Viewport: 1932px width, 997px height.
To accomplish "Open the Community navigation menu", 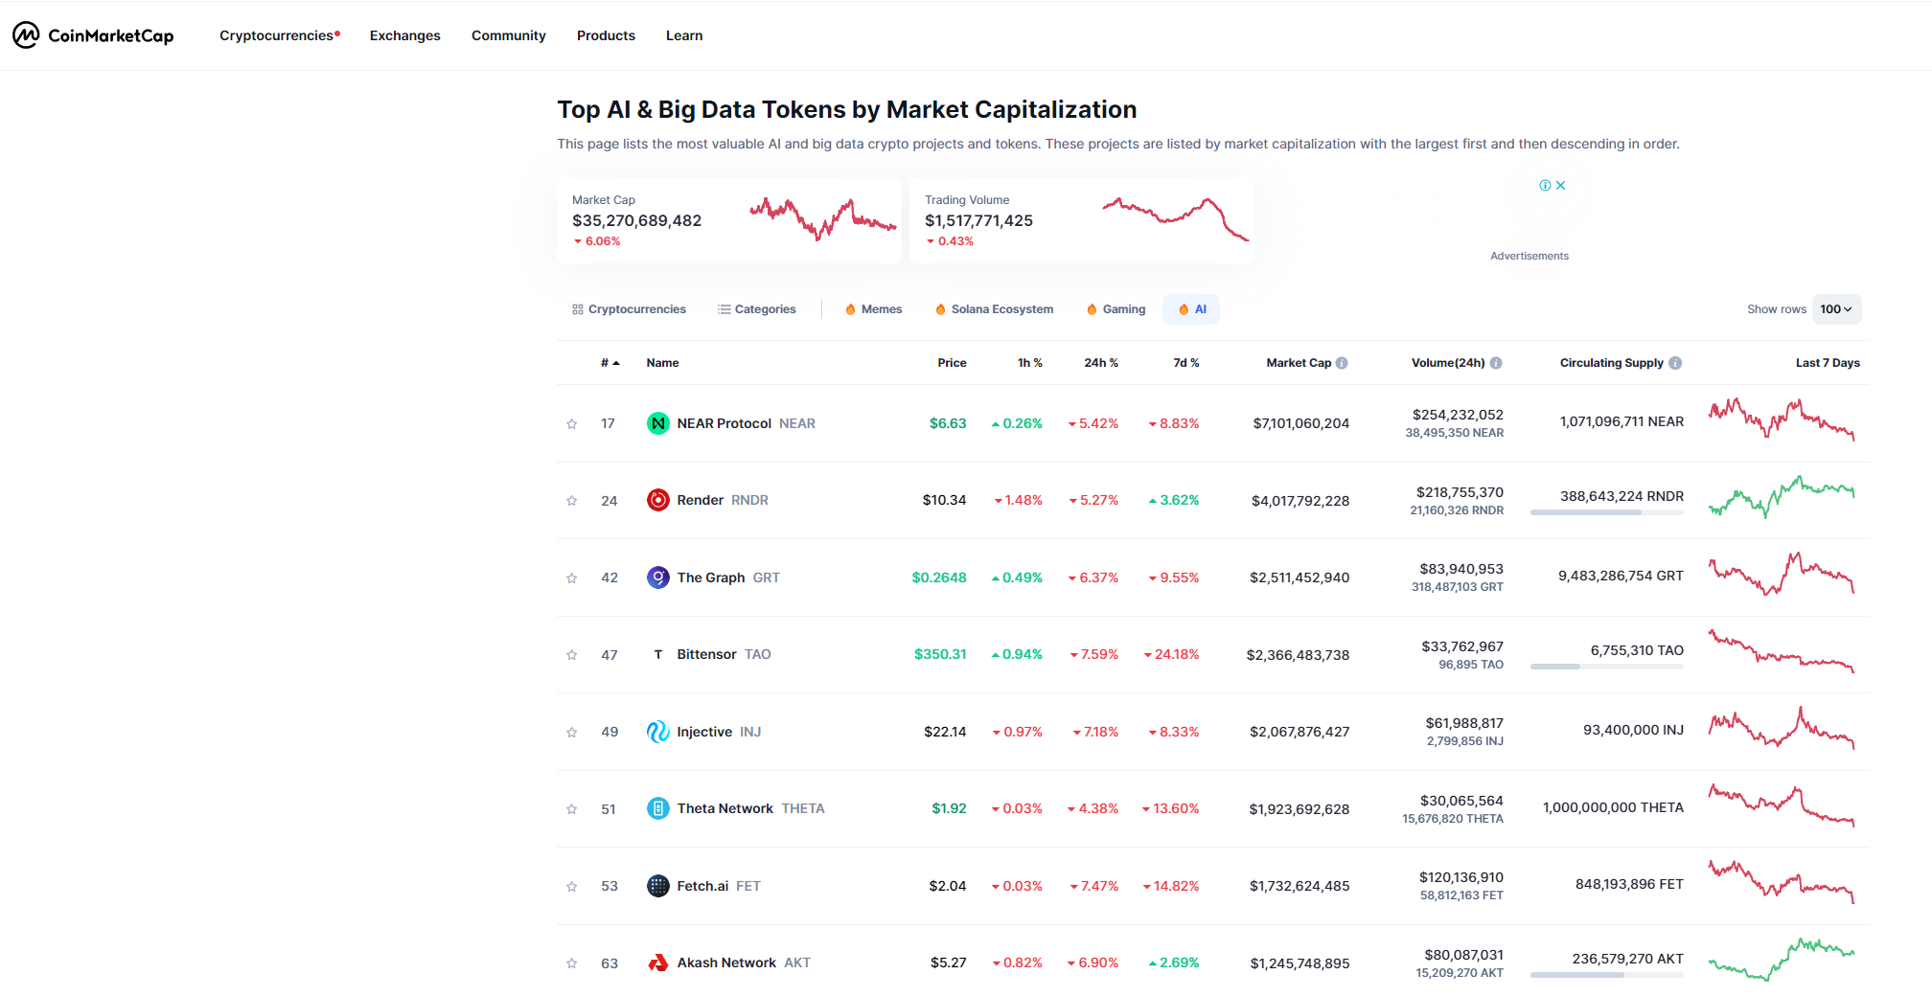I will pos(509,35).
